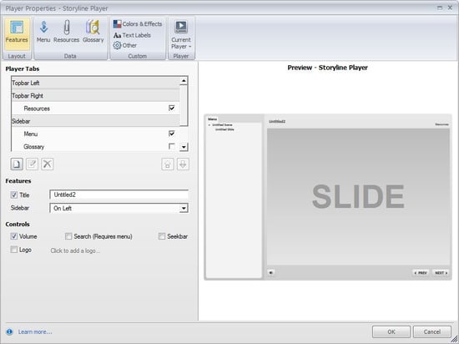Click scroll down arrow in Player Tabs

[184, 147]
